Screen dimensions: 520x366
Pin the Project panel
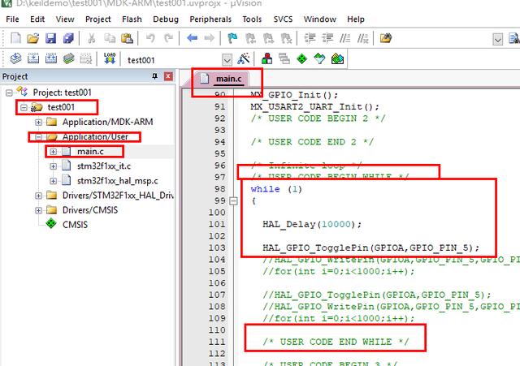(154, 76)
